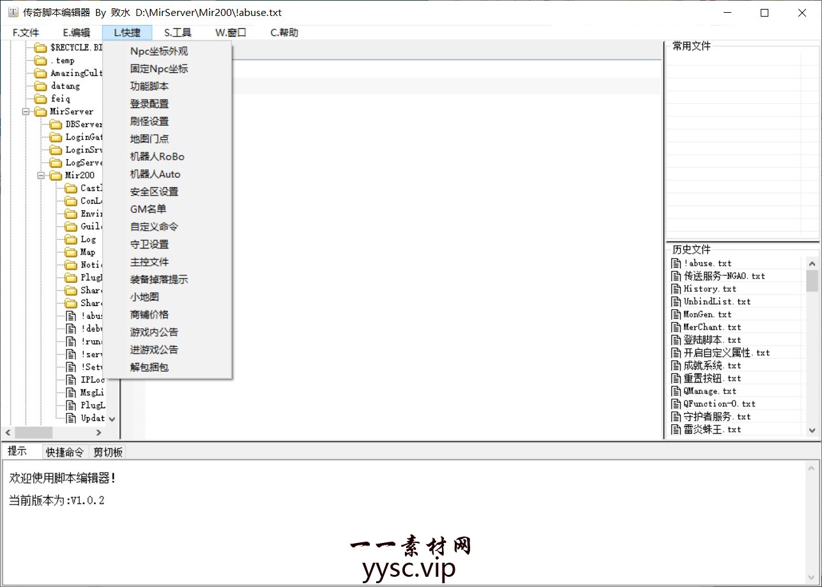822x587 pixels.
Task: Open 传送服务-NGAO.txt file icon
Action: tap(676, 276)
